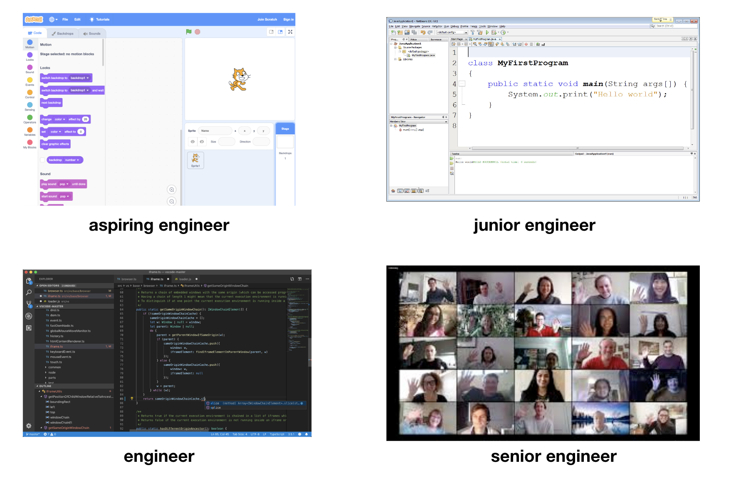
Task: Click the Sprite Name input field
Action: tap(215, 131)
